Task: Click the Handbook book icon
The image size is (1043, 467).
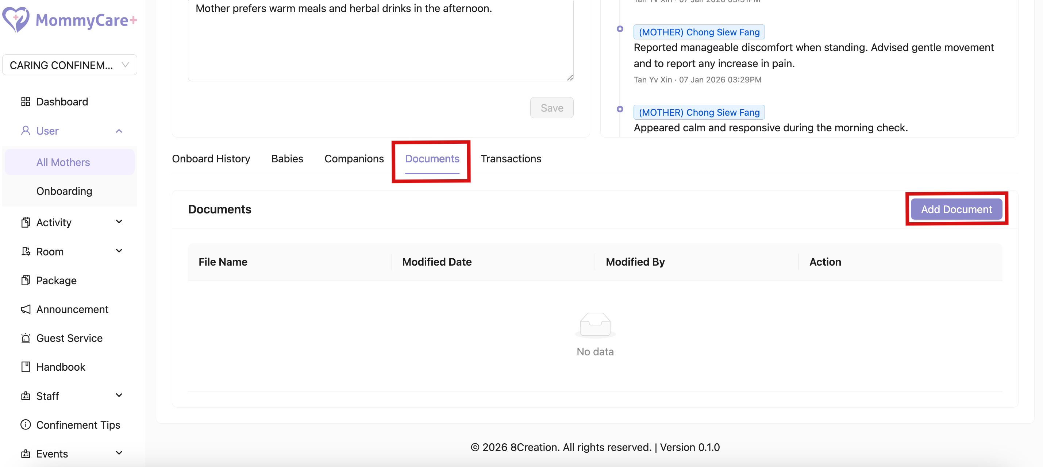Action: coord(26,367)
